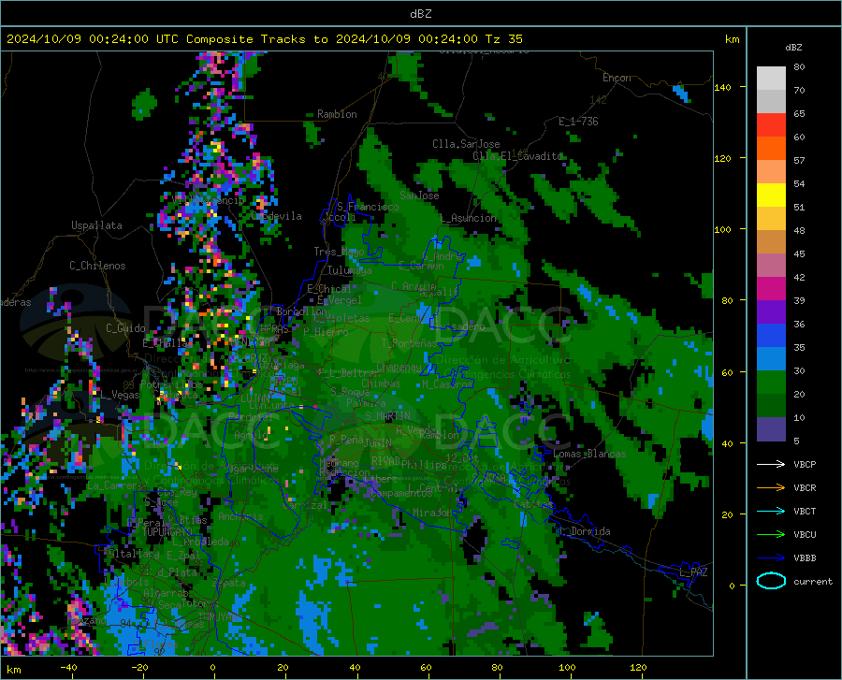Click the '48' value in dBZ legend

point(799,230)
